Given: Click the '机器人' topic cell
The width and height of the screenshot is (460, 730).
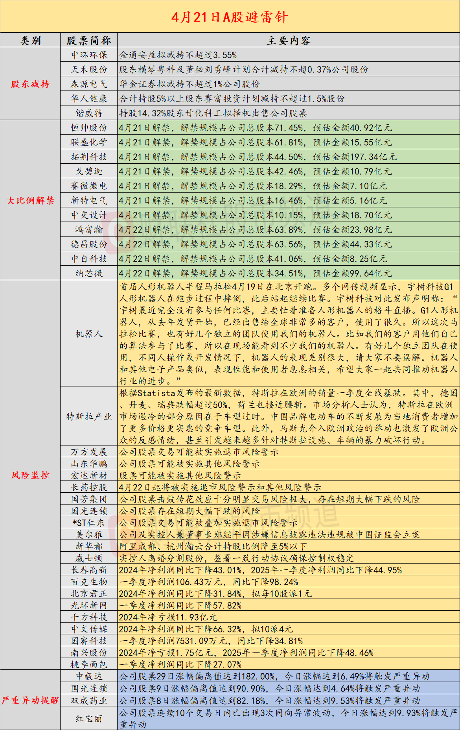Looking at the screenshot, I should [x=89, y=334].
